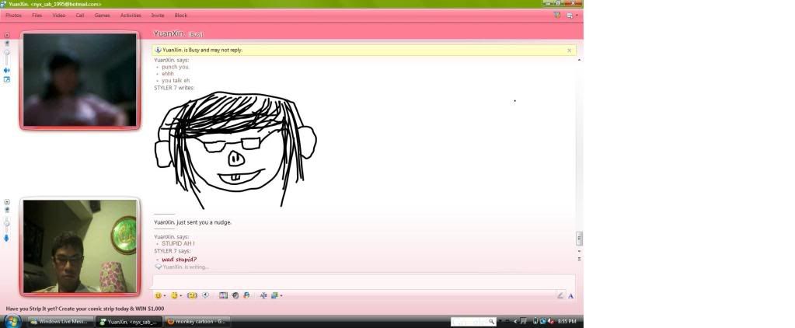Click the voice clip icon

pyautogui.click(x=205, y=295)
